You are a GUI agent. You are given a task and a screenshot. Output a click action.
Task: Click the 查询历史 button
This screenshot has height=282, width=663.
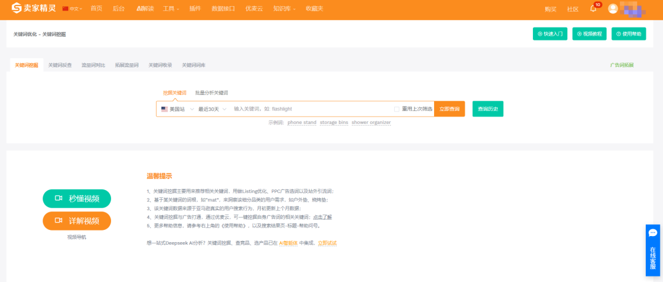[x=488, y=109]
